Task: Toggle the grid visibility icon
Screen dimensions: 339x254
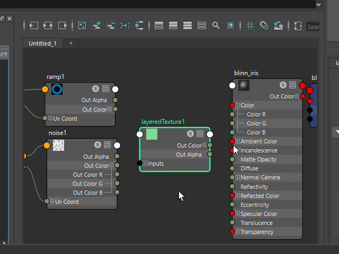Action: pos(250,25)
